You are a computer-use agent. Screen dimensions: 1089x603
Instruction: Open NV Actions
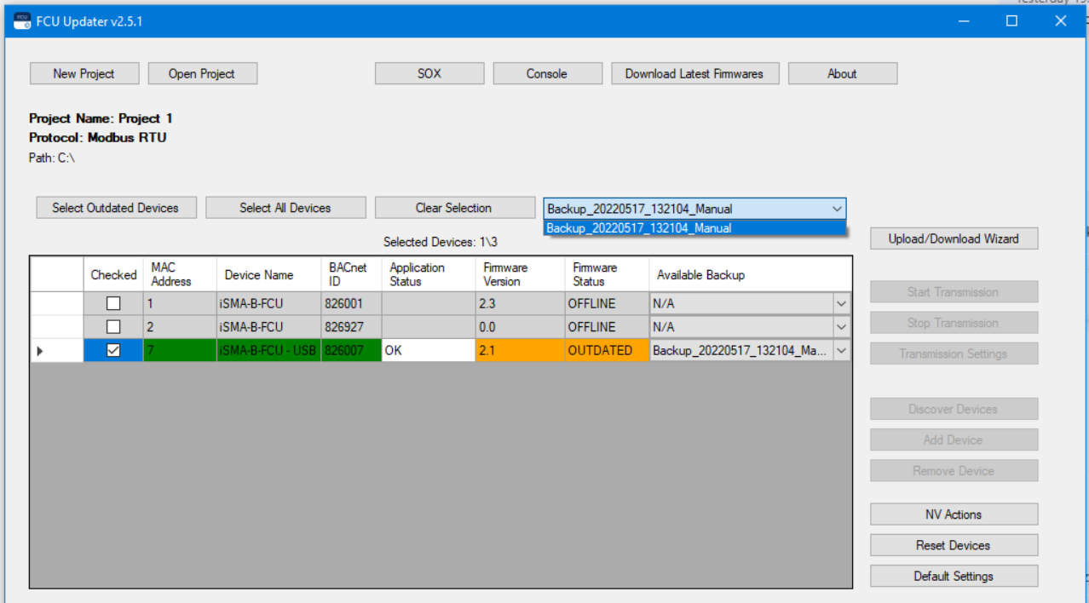coord(954,514)
